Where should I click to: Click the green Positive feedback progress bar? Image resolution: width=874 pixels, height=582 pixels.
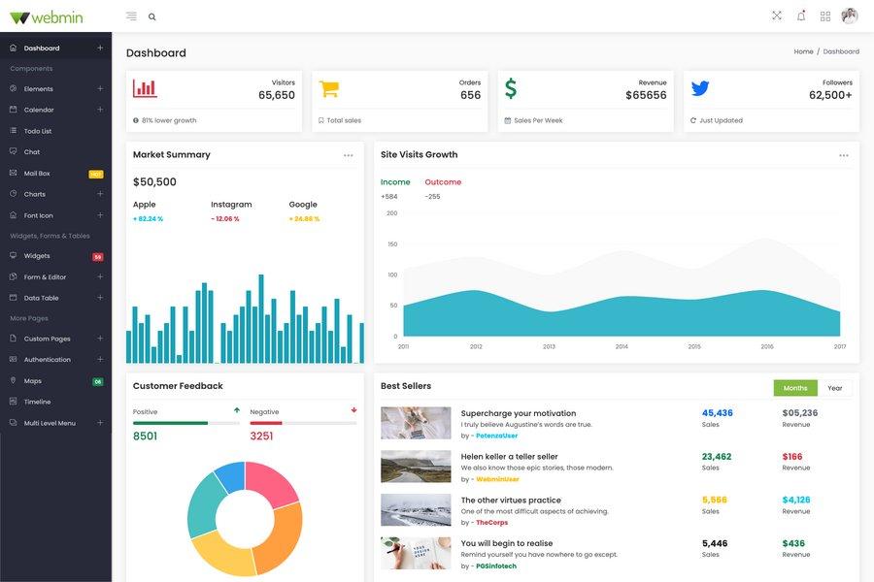click(170, 421)
